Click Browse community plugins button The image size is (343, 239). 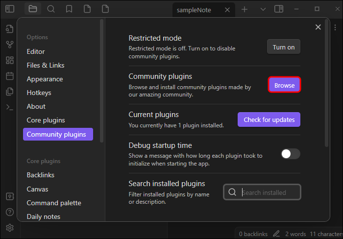pos(284,85)
